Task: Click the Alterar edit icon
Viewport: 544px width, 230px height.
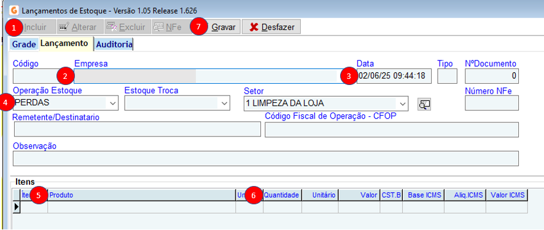Action: click(x=64, y=27)
